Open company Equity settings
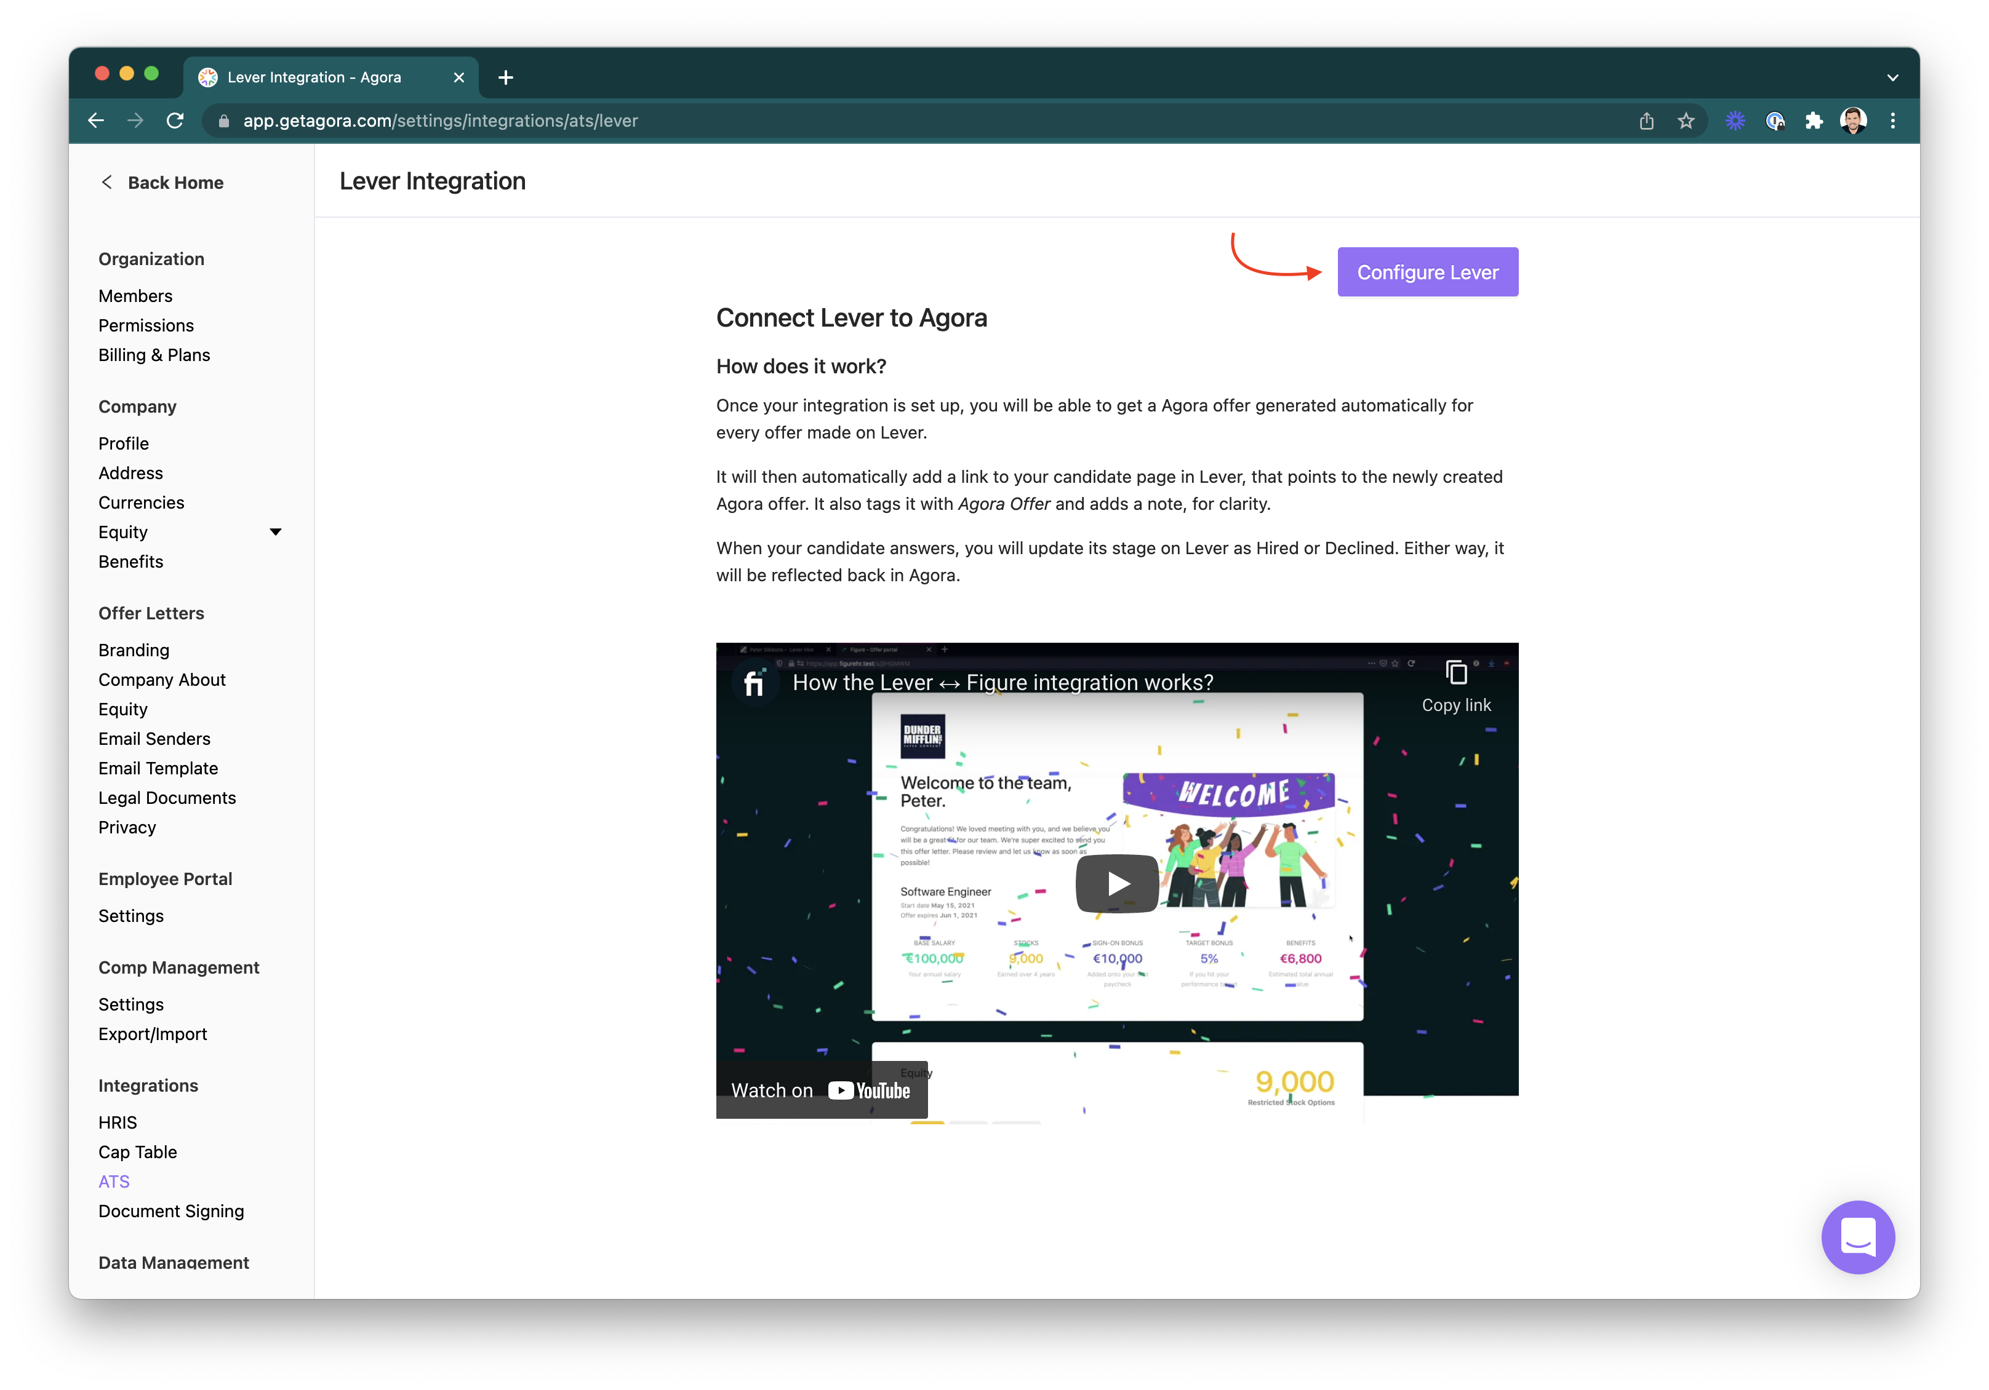Image resolution: width=1989 pixels, height=1390 pixels. tap(123, 532)
